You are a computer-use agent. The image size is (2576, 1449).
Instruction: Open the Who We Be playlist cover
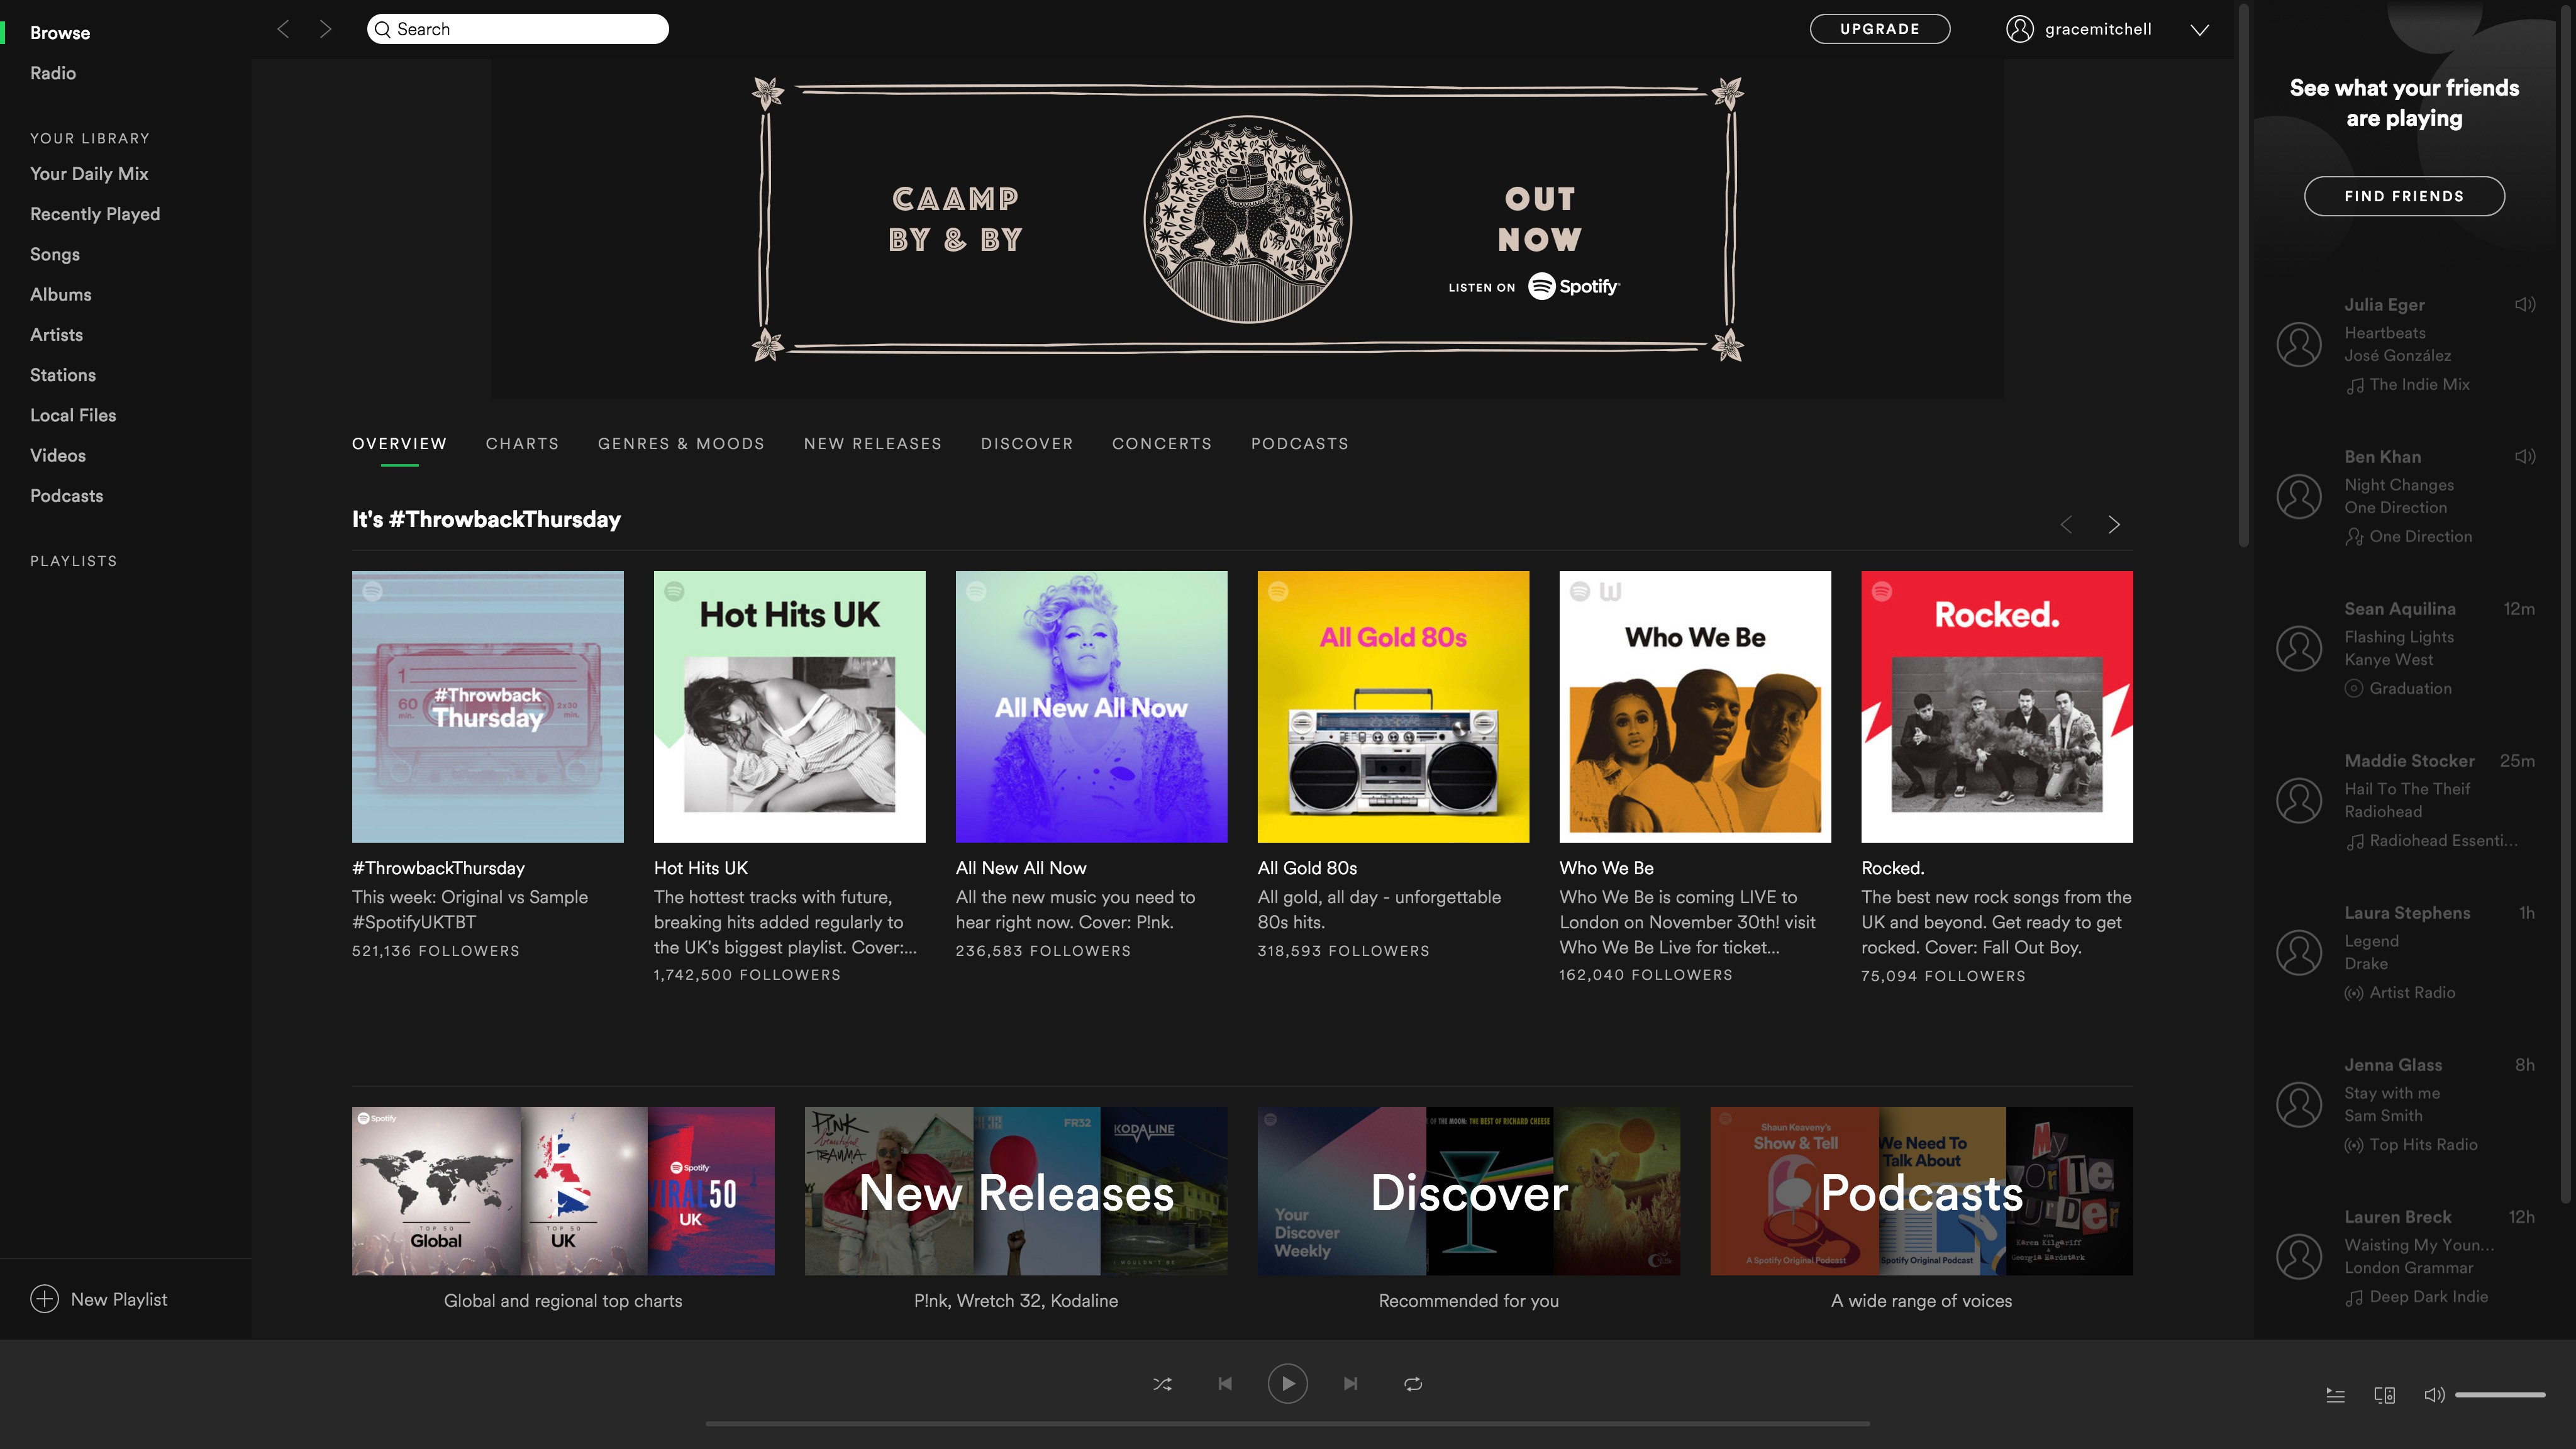(x=1695, y=707)
